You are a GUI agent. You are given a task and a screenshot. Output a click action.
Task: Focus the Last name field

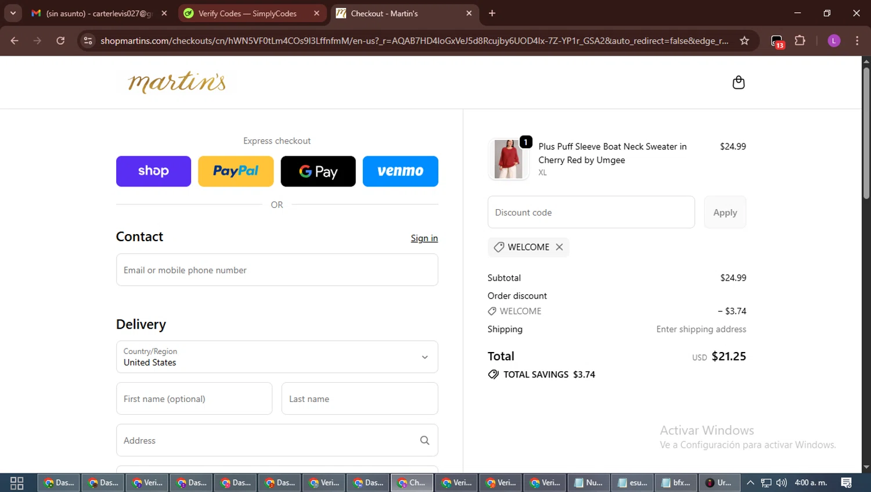coord(360,398)
